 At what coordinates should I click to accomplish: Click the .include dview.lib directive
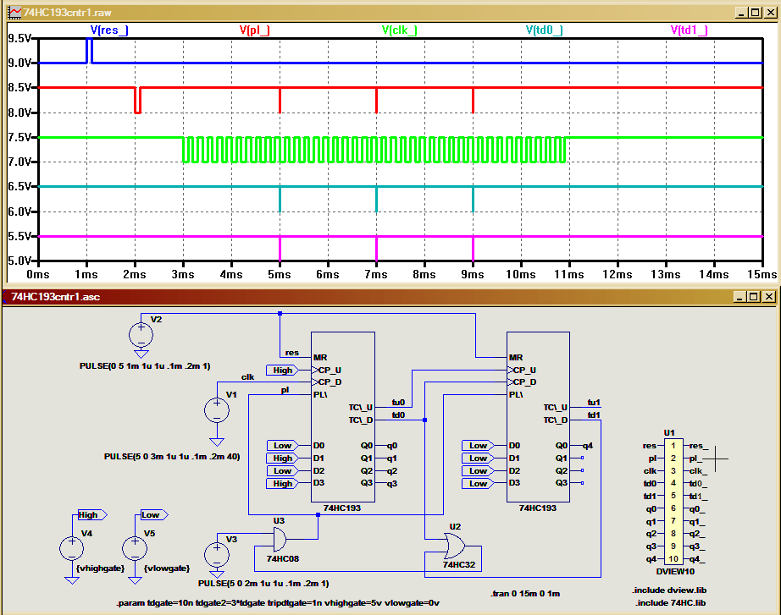tap(669, 590)
